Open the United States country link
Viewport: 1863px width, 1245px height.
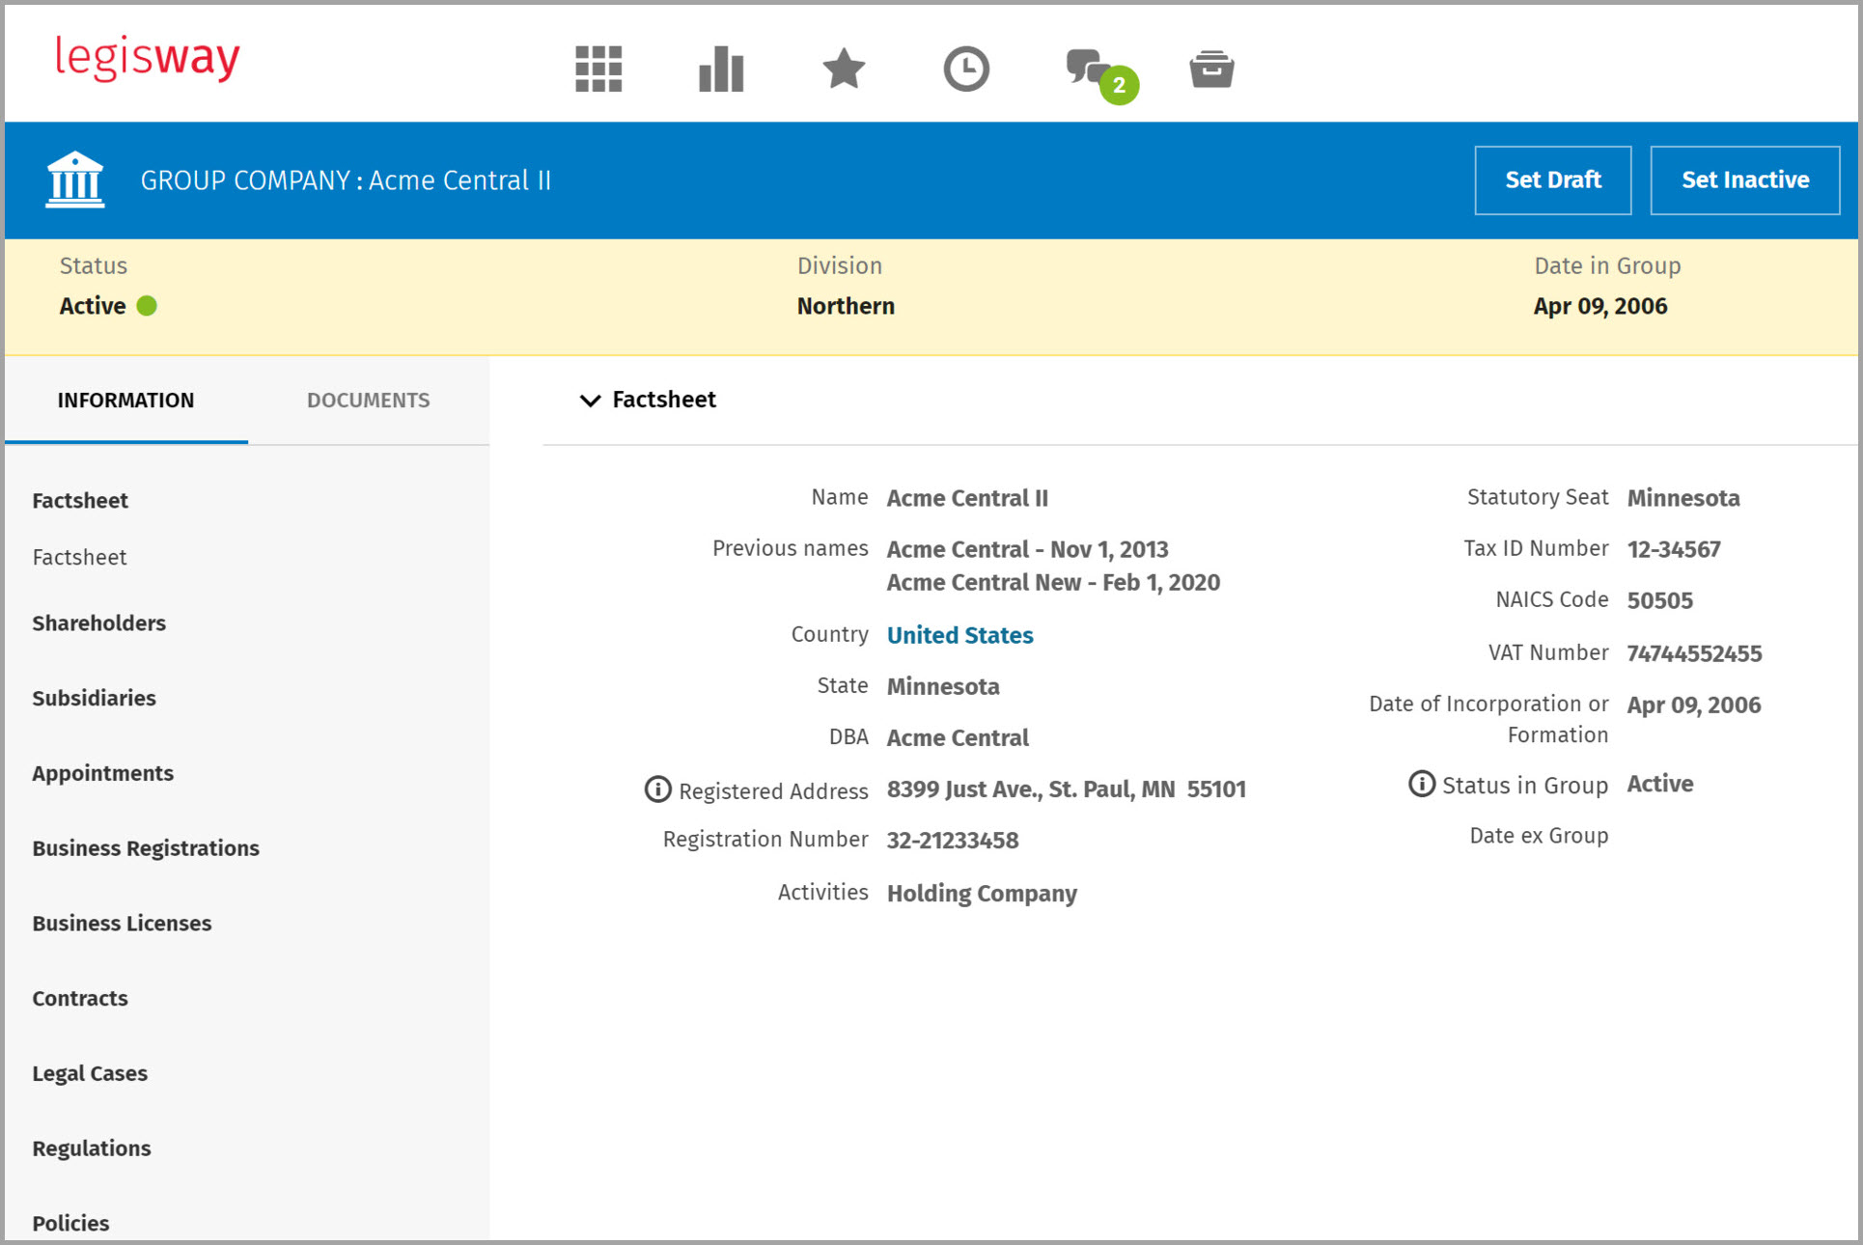[x=959, y=635]
